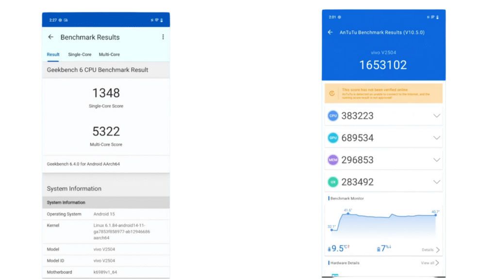The height and width of the screenshot is (279, 497).
Task: Select the AnTuTu total score 1653102
Action: [383, 65]
